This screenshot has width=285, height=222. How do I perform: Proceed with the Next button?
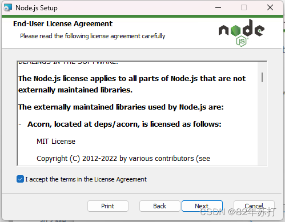pyautogui.click(x=202, y=206)
